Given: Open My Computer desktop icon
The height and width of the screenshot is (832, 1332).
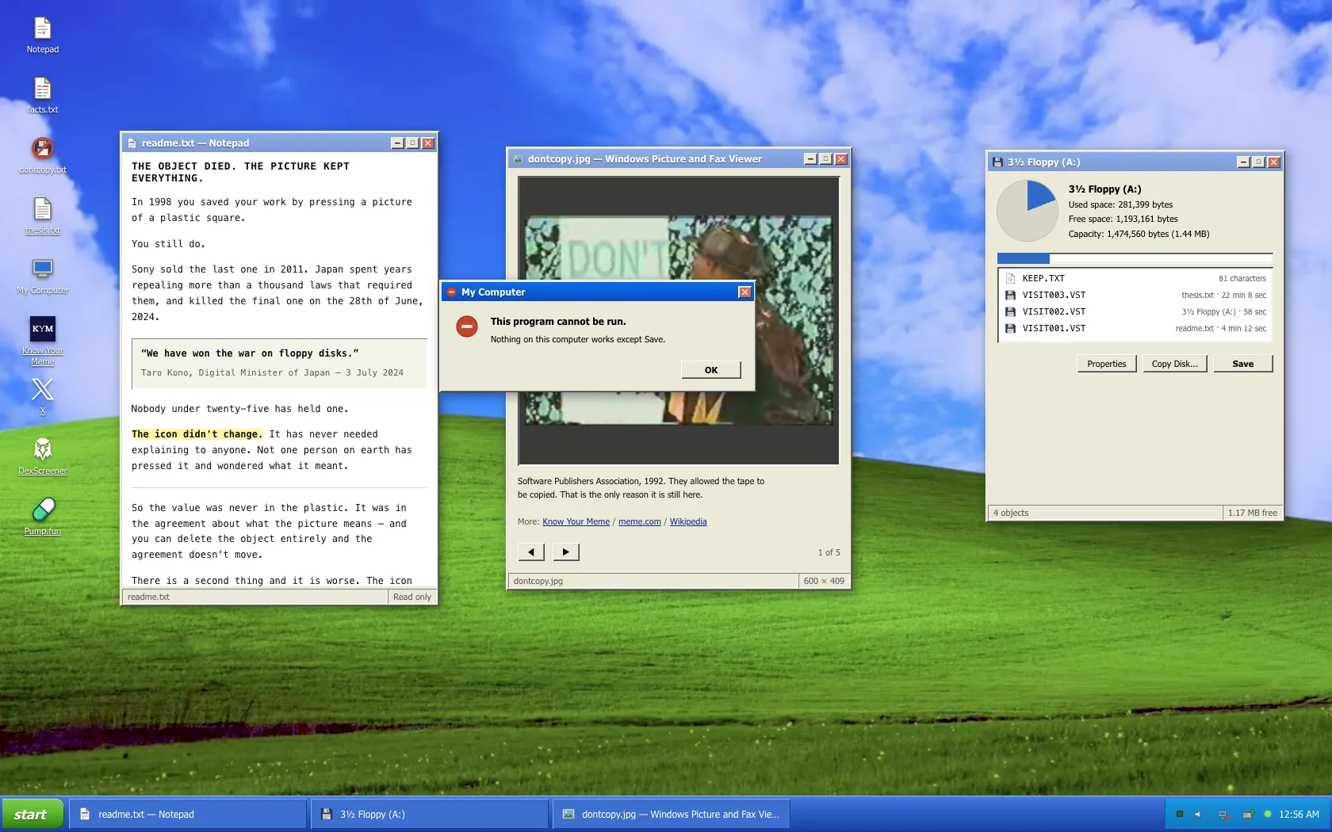Looking at the screenshot, I should click(43, 277).
